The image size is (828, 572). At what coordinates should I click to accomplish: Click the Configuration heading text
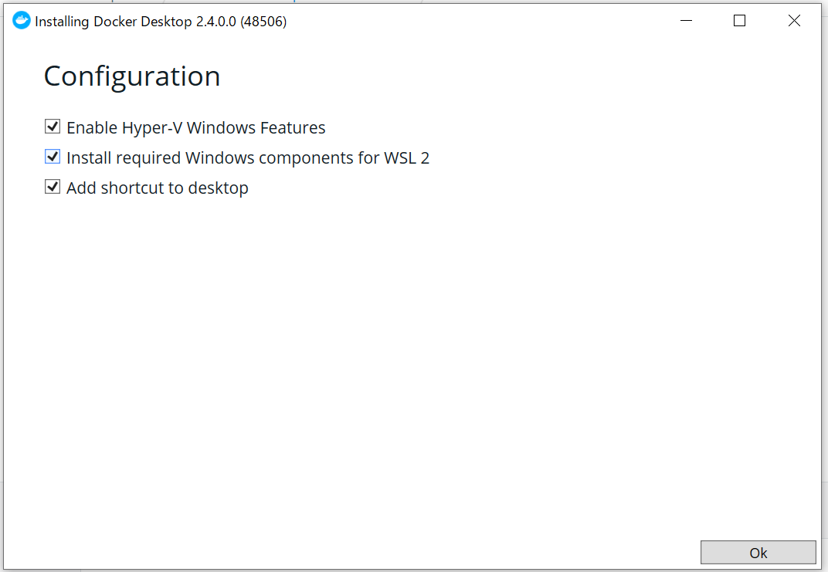(x=132, y=77)
